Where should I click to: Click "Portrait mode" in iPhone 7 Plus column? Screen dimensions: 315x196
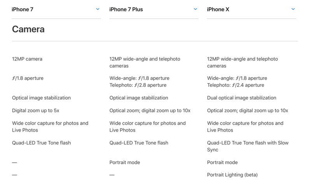point(124,163)
